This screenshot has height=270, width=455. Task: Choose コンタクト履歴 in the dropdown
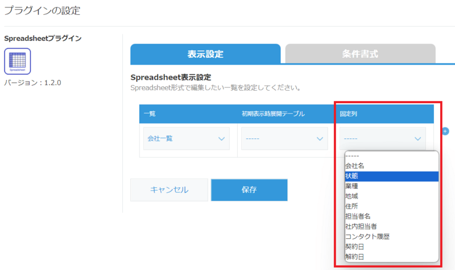click(391, 237)
